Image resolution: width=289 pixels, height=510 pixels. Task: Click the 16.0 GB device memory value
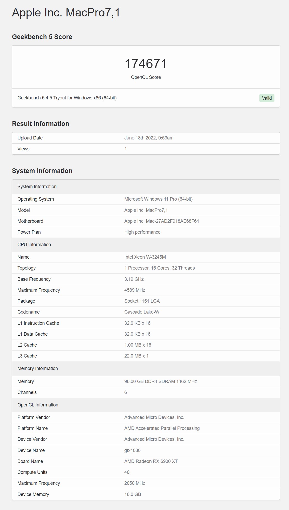click(x=133, y=494)
